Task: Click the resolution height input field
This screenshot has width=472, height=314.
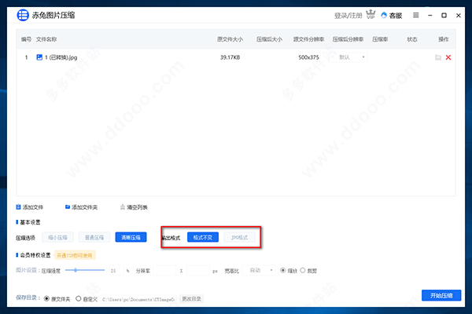Action: (x=198, y=270)
